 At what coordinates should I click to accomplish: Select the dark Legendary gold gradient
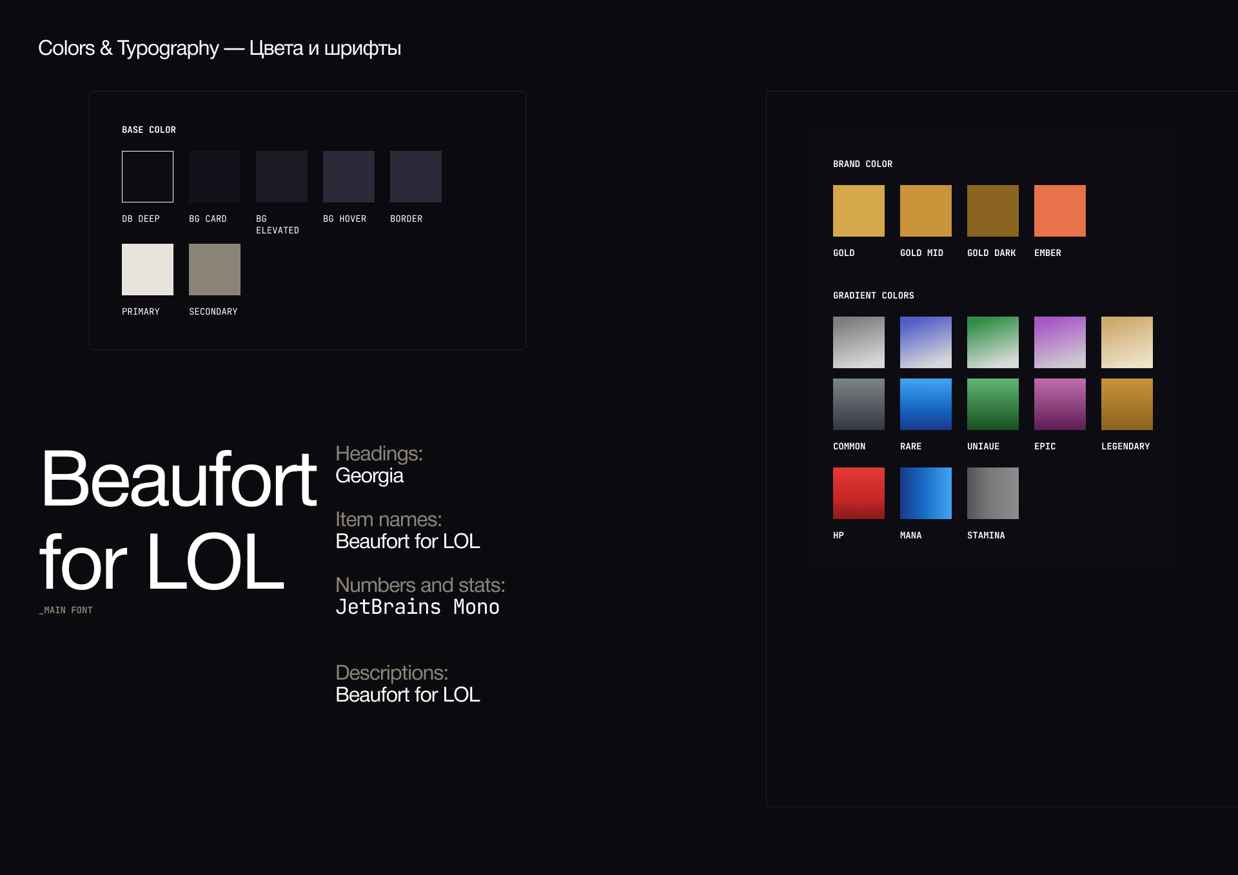(1126, 404)
